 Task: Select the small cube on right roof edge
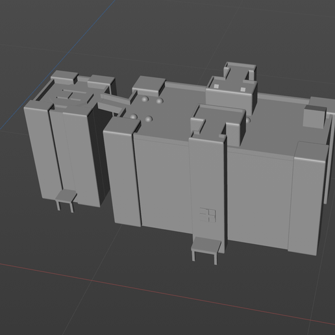[314, 116]
